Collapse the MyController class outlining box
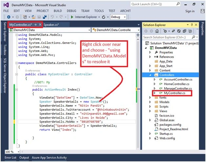206x162 pixels. 16,74
